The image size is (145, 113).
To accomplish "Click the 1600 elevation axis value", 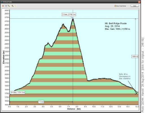I will coord(6,105).
